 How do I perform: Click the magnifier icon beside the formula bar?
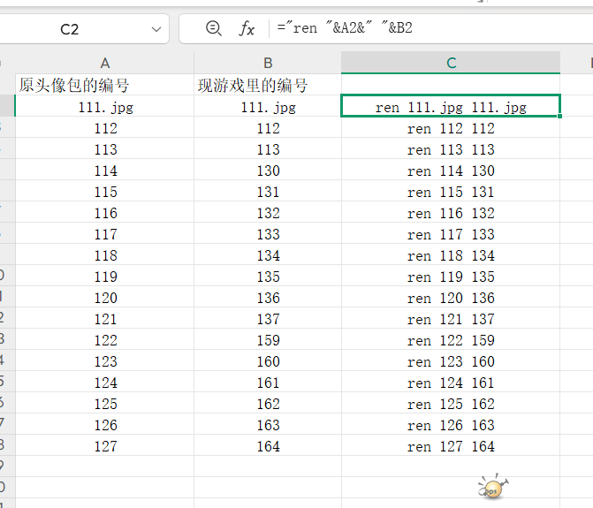213,28
